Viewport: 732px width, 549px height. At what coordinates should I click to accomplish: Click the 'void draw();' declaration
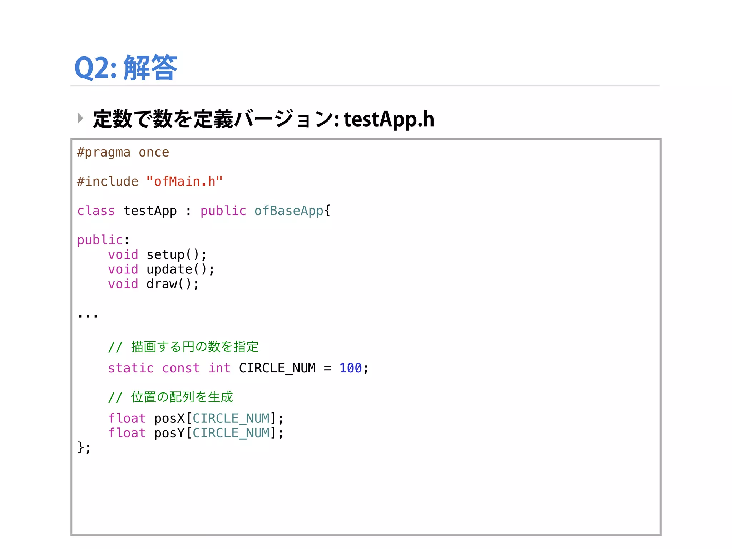click(154, 284)
